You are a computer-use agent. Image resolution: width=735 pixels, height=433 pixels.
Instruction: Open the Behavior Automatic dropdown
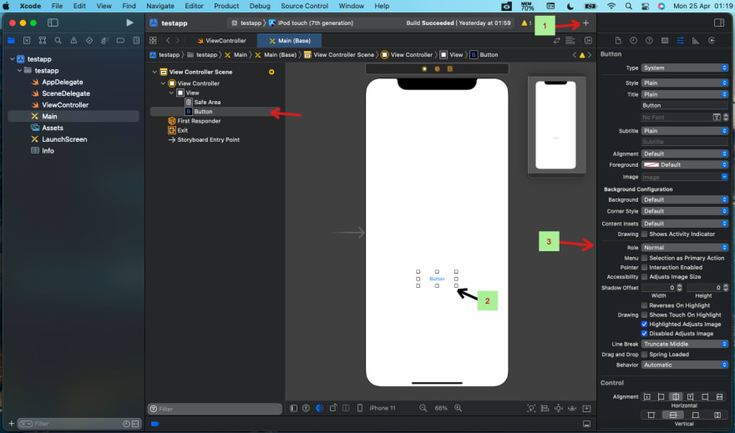click(684, 365)
